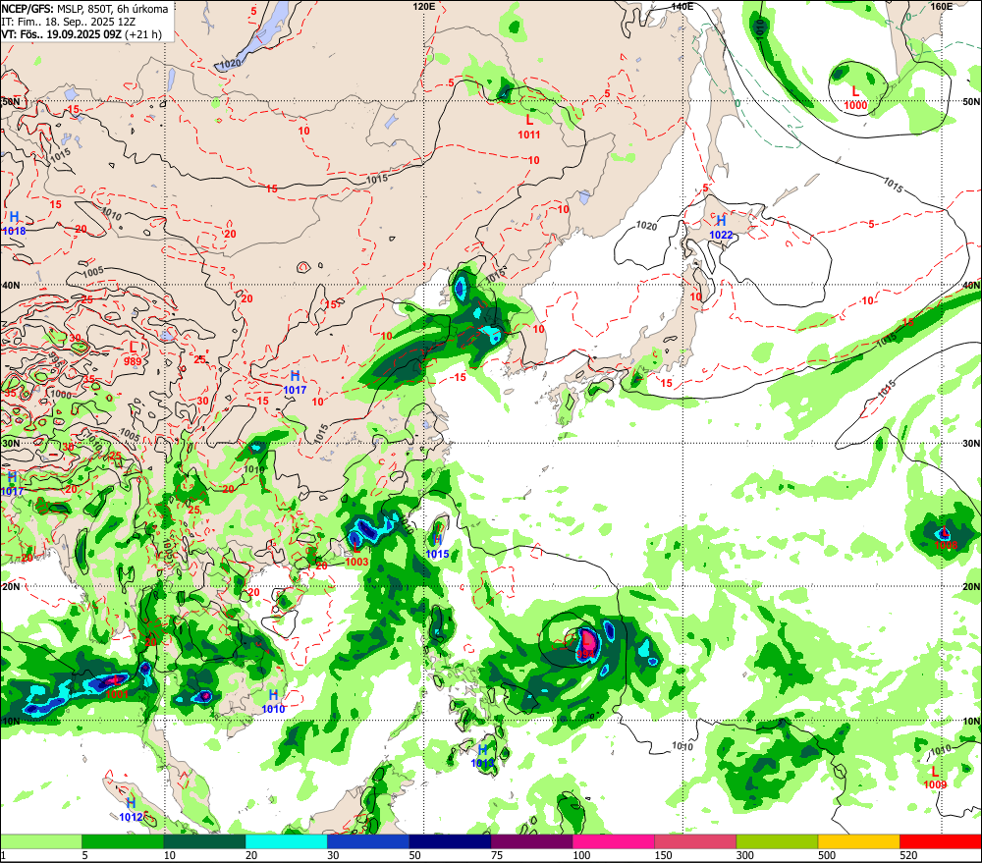Select the orange 500–520 mm legend swatch
The width and height of the screenshot is (982, 863).
(x=858, y=841)
